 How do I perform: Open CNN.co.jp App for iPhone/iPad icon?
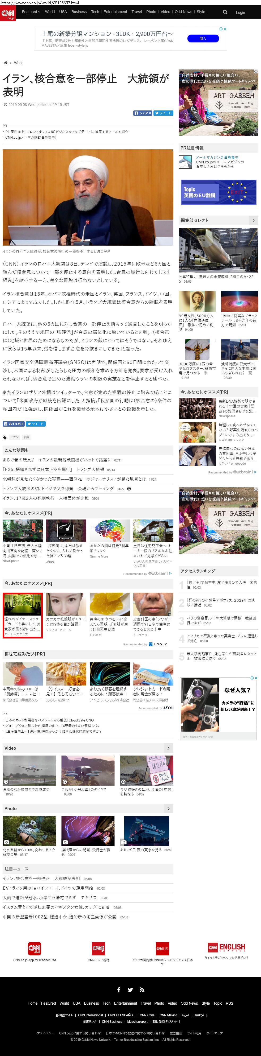click(x=34, y=948)
